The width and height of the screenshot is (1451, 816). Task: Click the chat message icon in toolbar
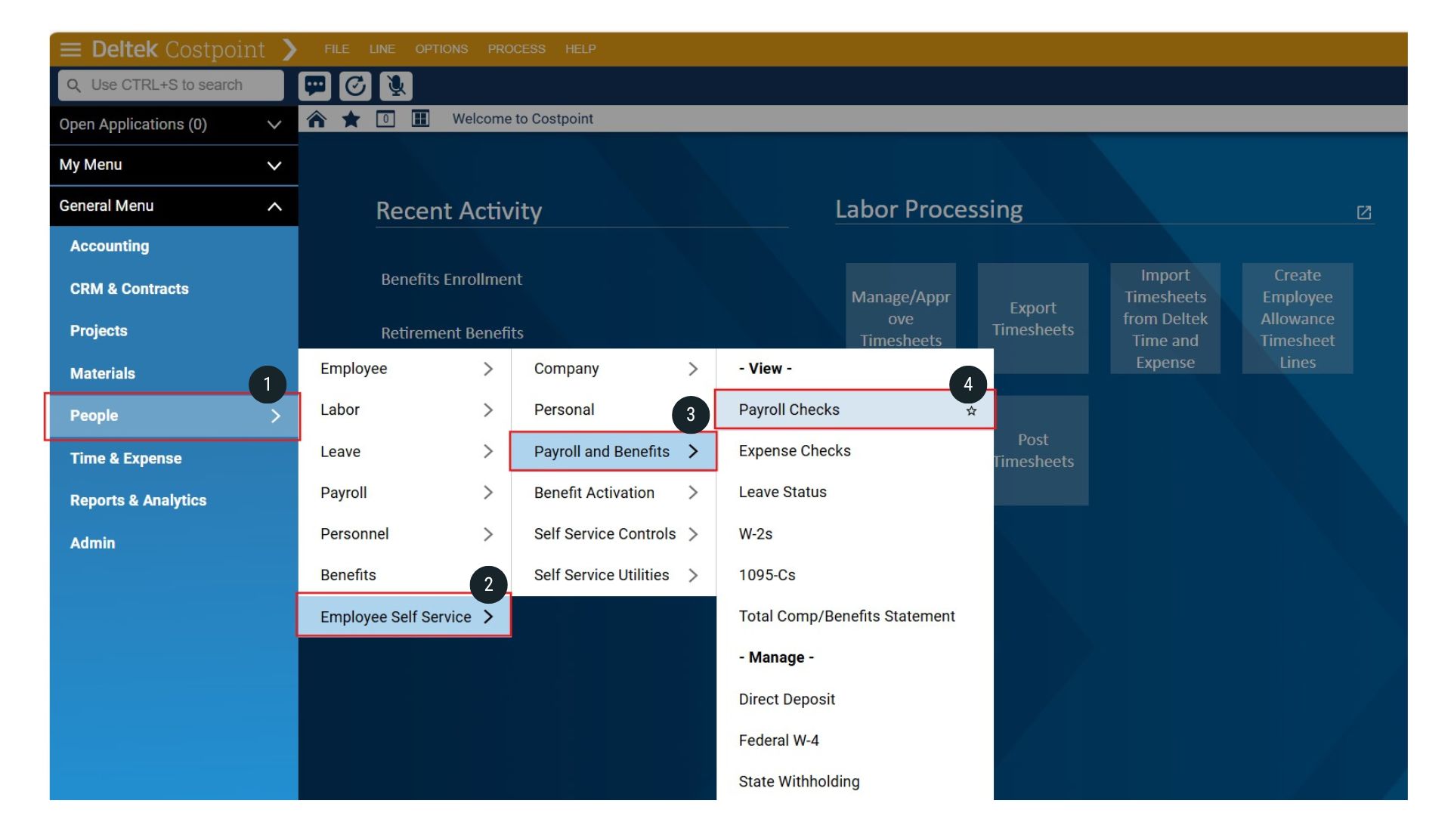(x=315, y=85)
